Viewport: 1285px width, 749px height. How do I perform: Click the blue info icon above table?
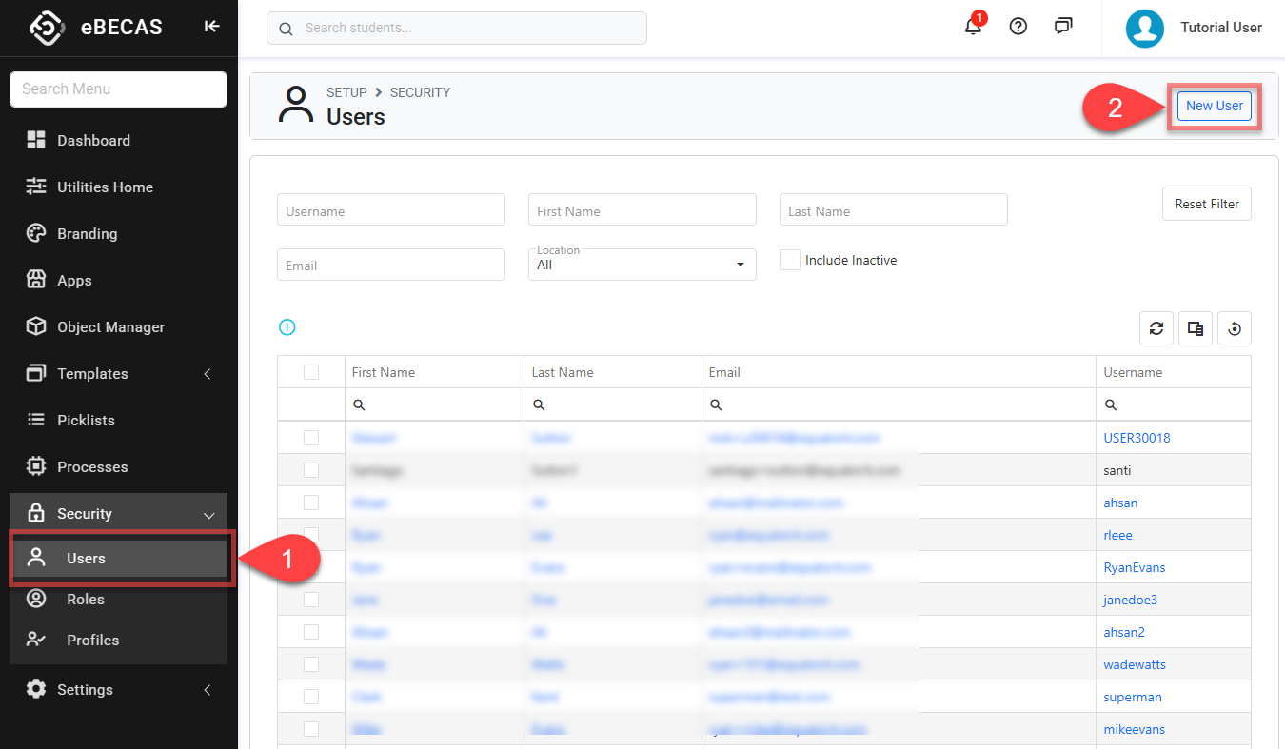pyautogui.click(x=287, y=327)
